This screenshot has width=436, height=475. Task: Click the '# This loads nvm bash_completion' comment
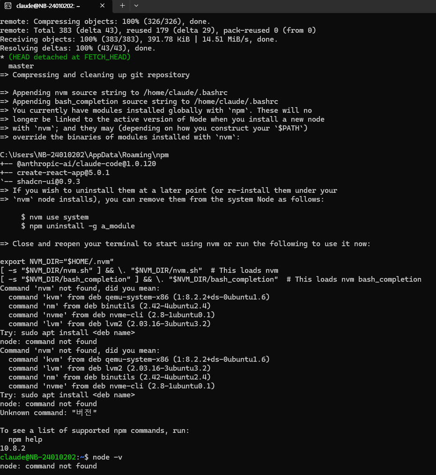[x=354, y=279]
